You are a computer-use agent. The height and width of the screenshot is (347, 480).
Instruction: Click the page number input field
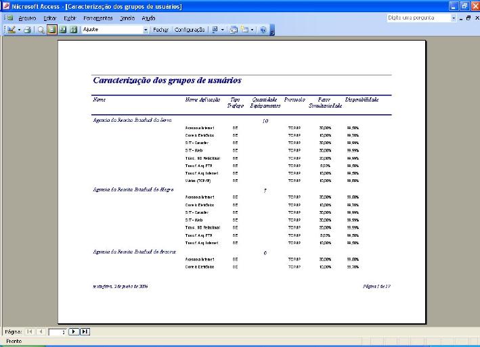(x=58, y=331)
